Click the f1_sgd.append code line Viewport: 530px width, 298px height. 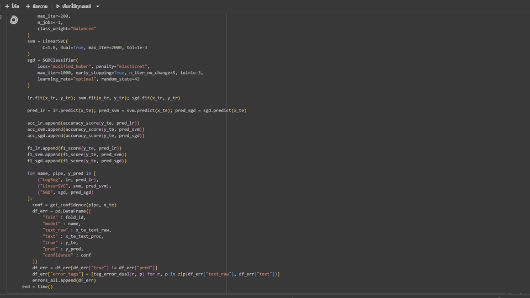[x=77, y=161]
